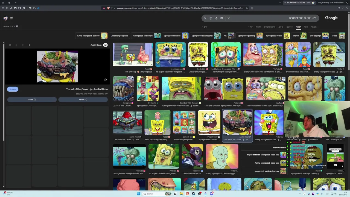
Task: Select the 'Spongebob painting' filter chip
Action: point(250,36)
